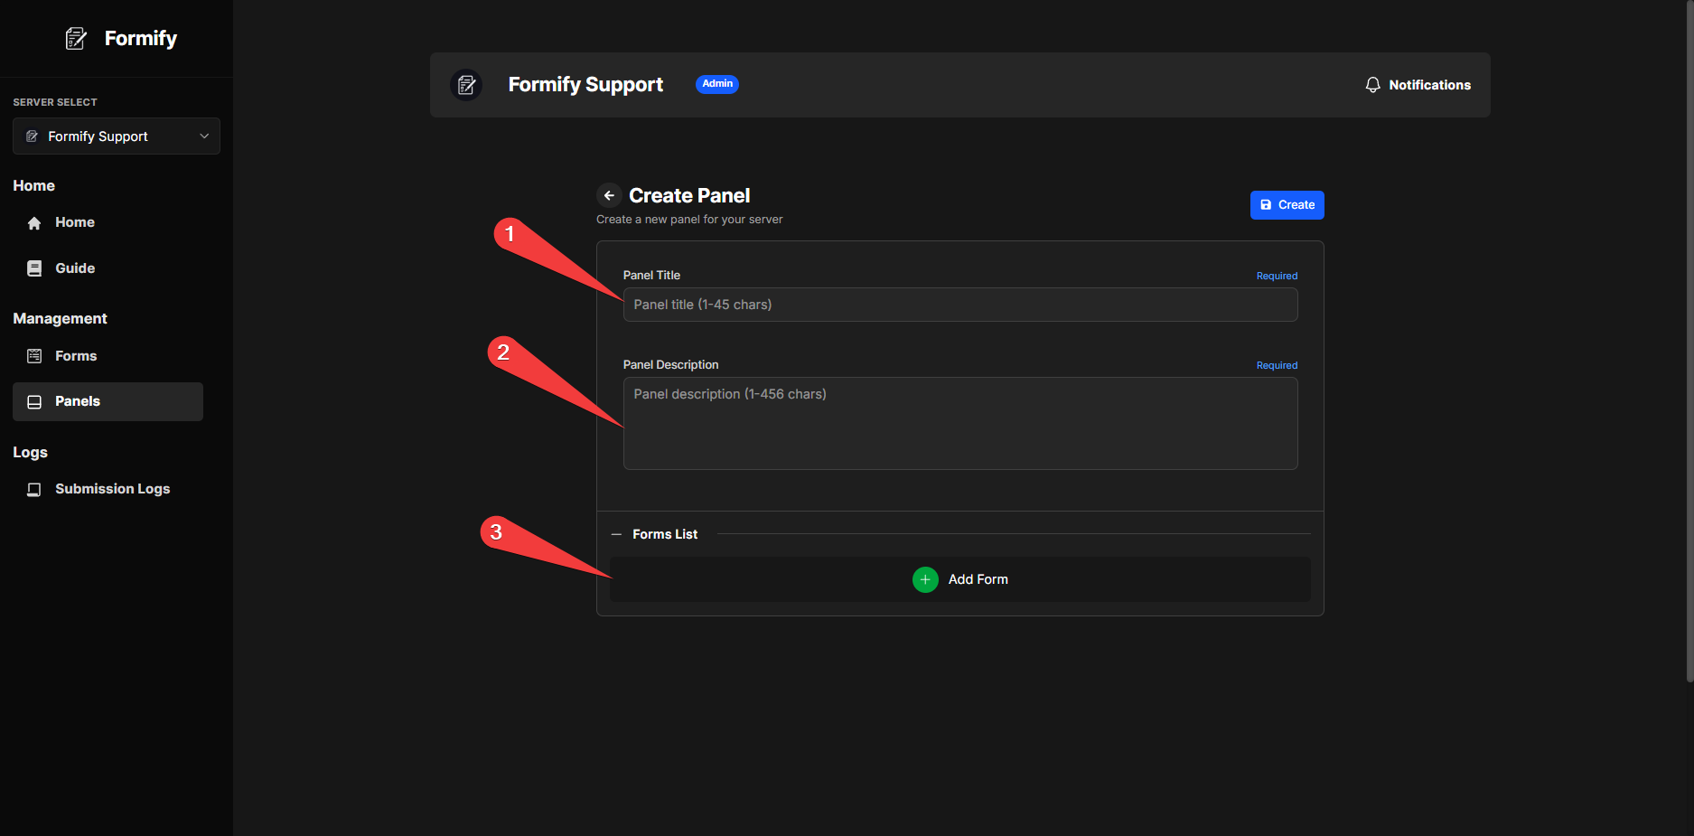This screenshot has width=1694, height=836.
Task: Click the Formify Support server avatar
Action: point(466,84)
